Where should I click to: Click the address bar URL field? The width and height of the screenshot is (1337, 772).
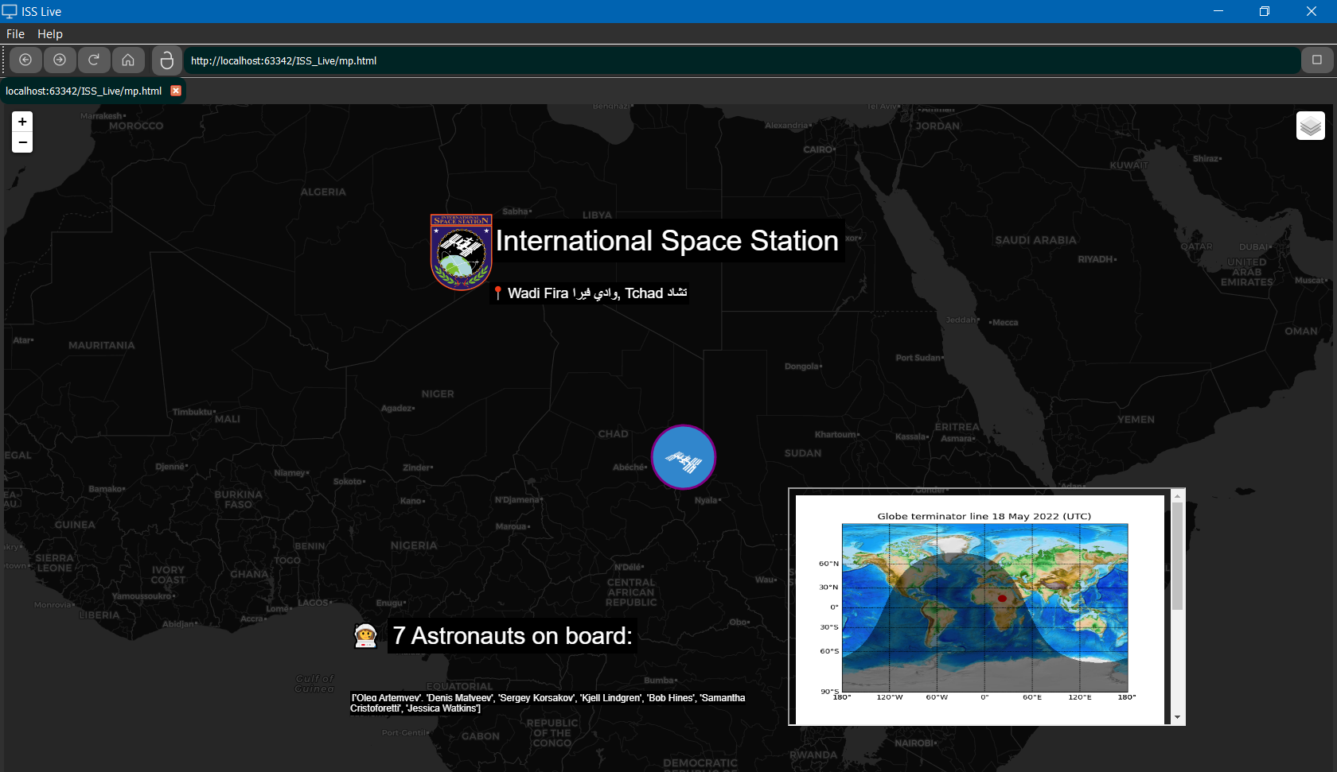coord(742,60)
